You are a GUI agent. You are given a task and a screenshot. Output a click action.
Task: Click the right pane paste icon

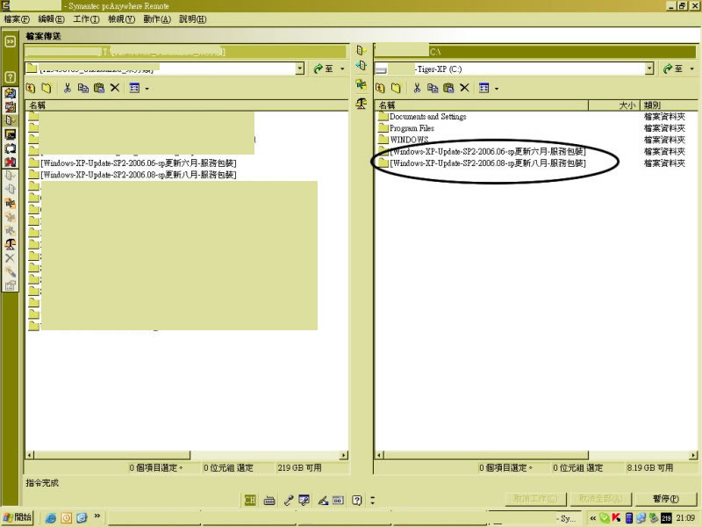(x=448, y=88)
